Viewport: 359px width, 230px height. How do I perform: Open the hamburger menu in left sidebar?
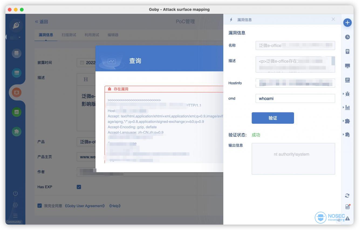[15, 216]
